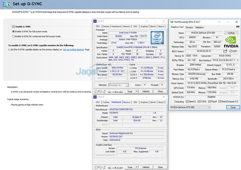Toggle the UEFI checkbox in GPU-Z
The height and width of the screenshot is (170, 241).
click(230, 51)
